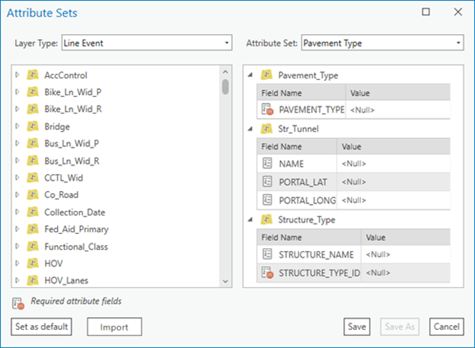Select the Collection_Date layer item
Screen dimensions: 475x348
tap(74, 212)
